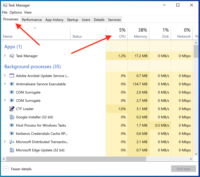Open the File menu
Image resolution: width=200 pixels, height=177 pixels.
point(4,12)
